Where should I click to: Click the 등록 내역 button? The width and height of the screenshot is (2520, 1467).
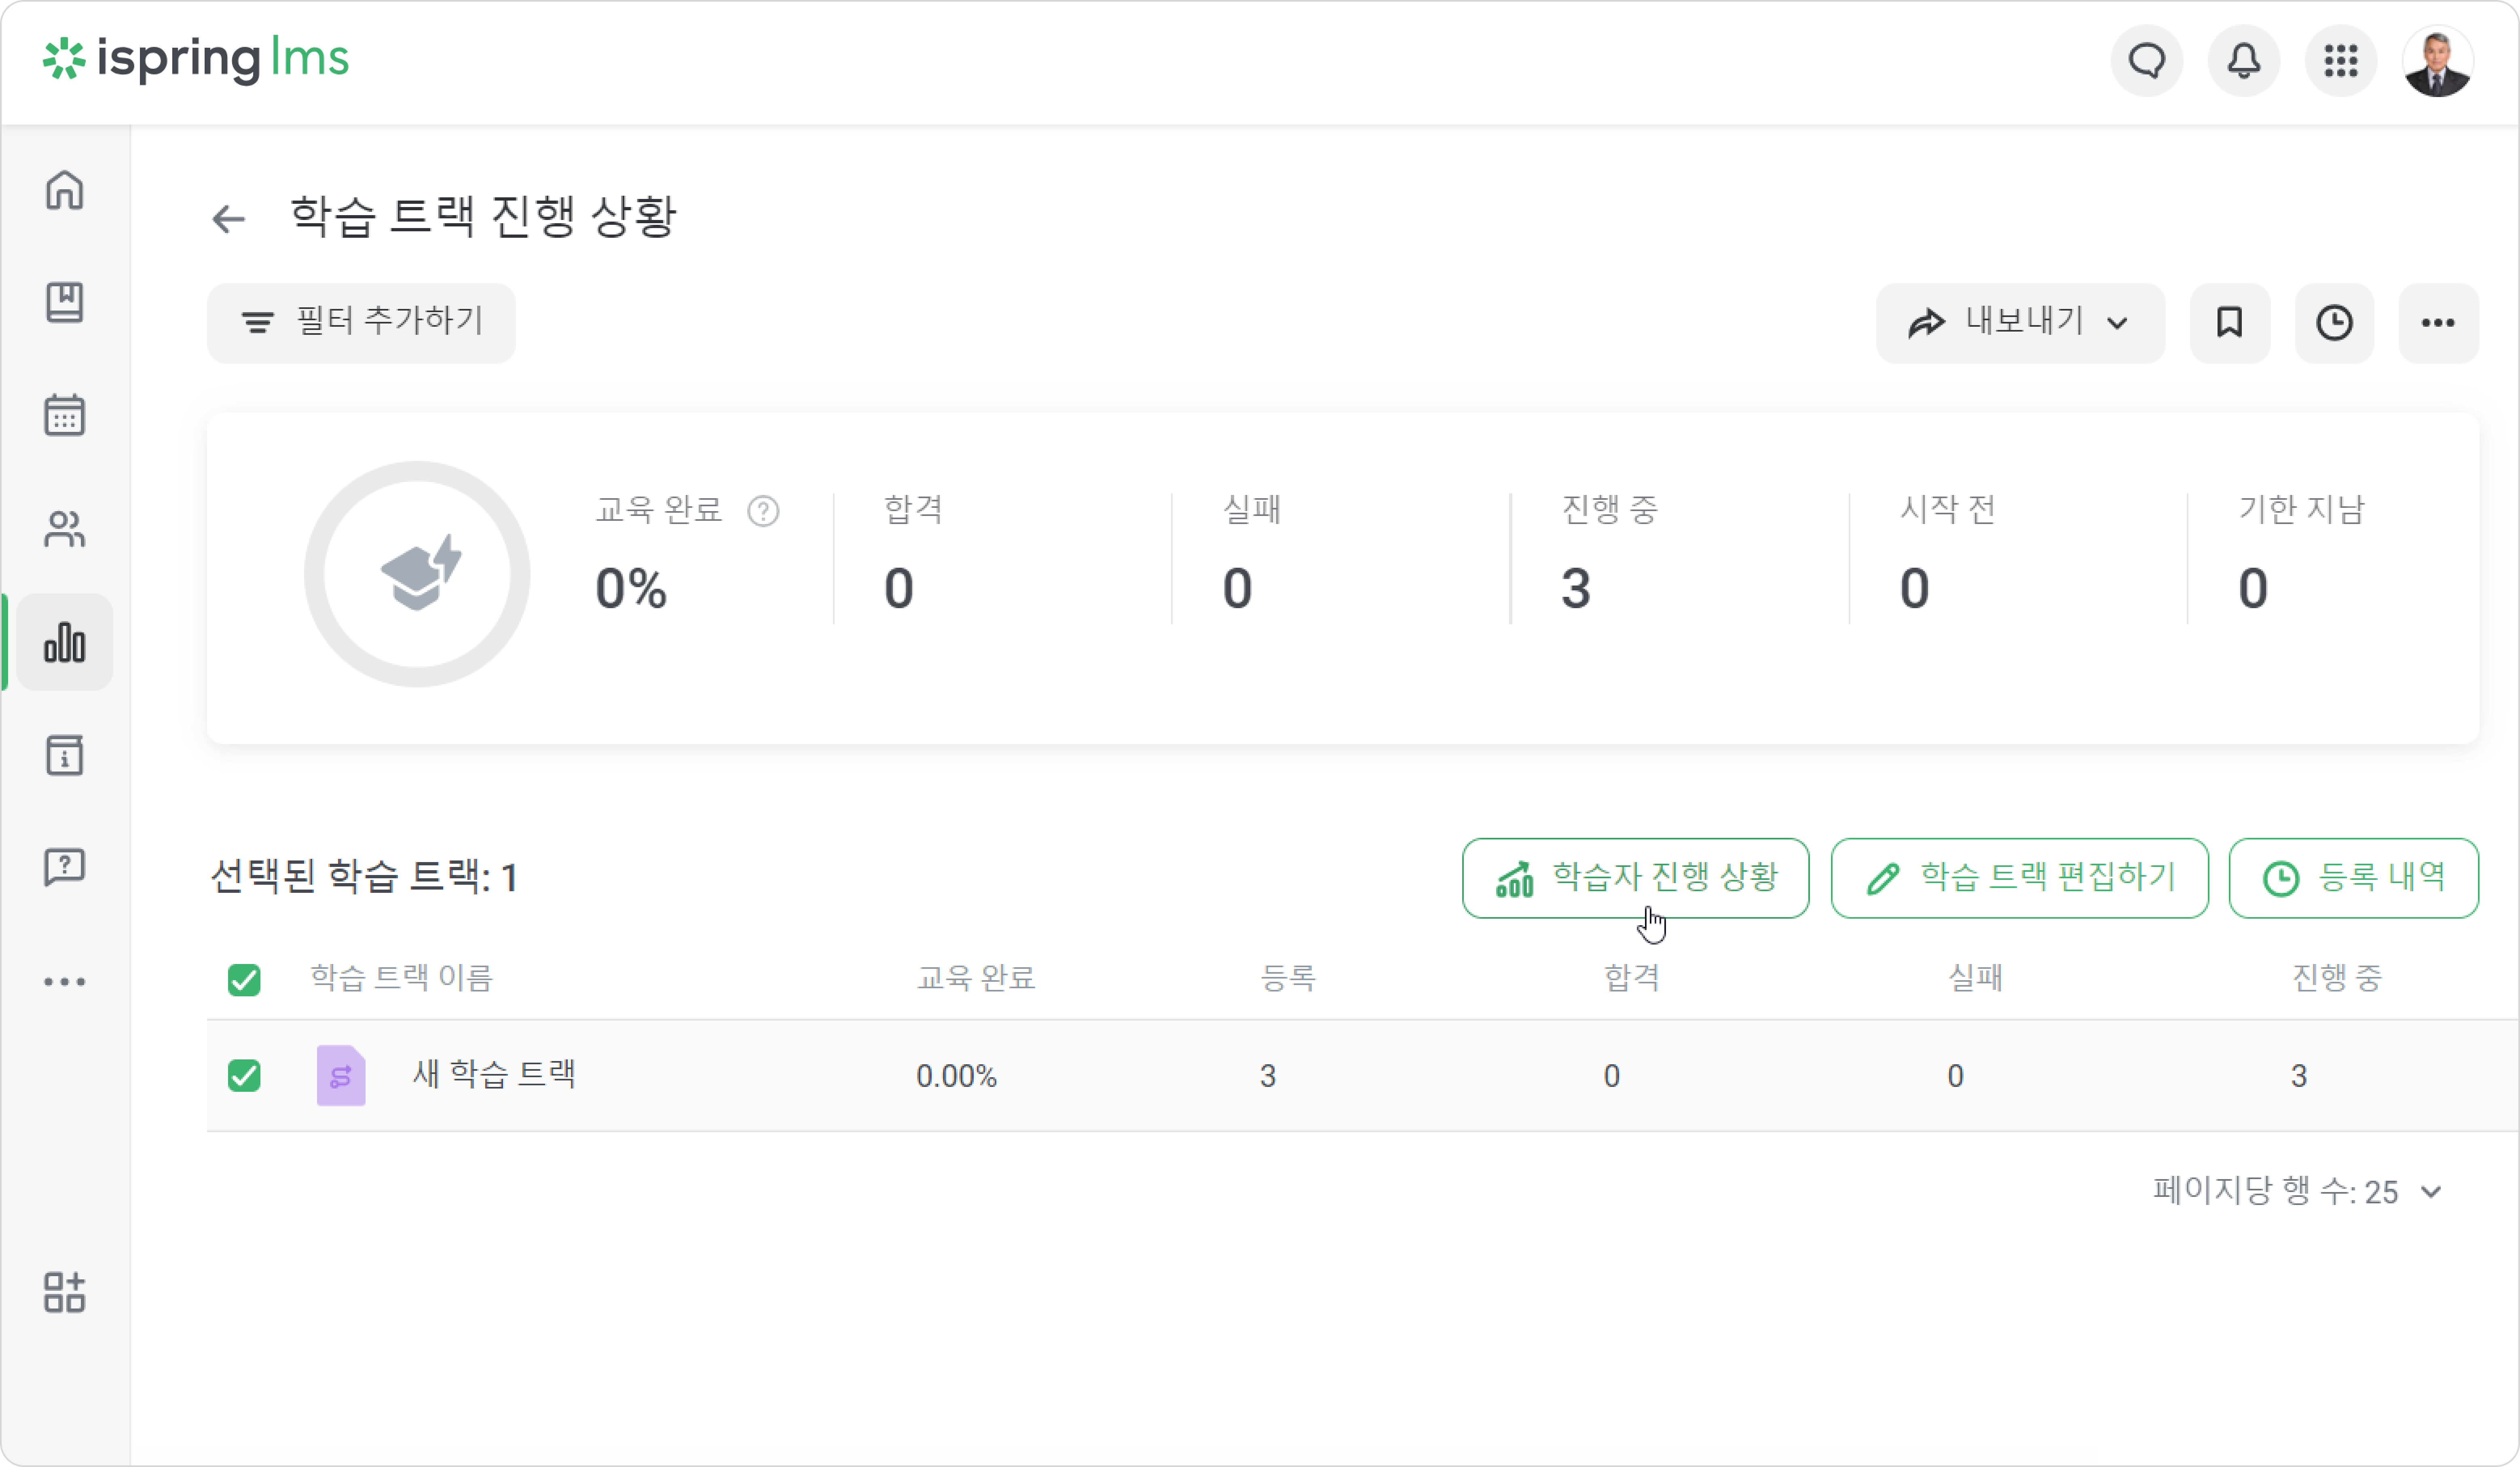coord(2353,878)
